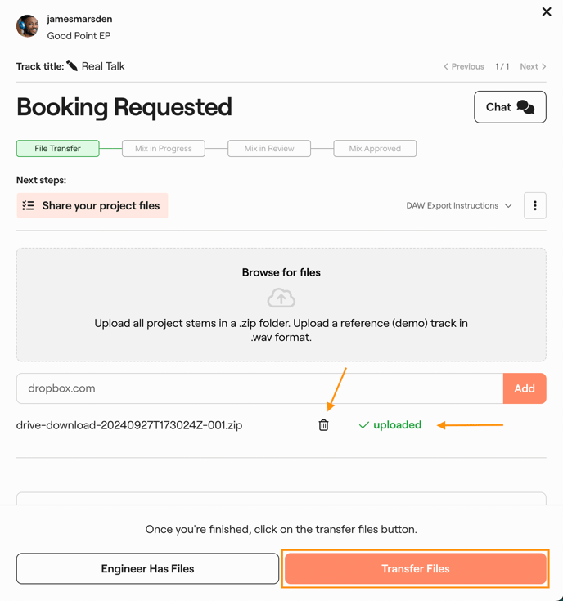
Task: Click the jamesmarsden profile avatar
Action: (x=28, y=26)
